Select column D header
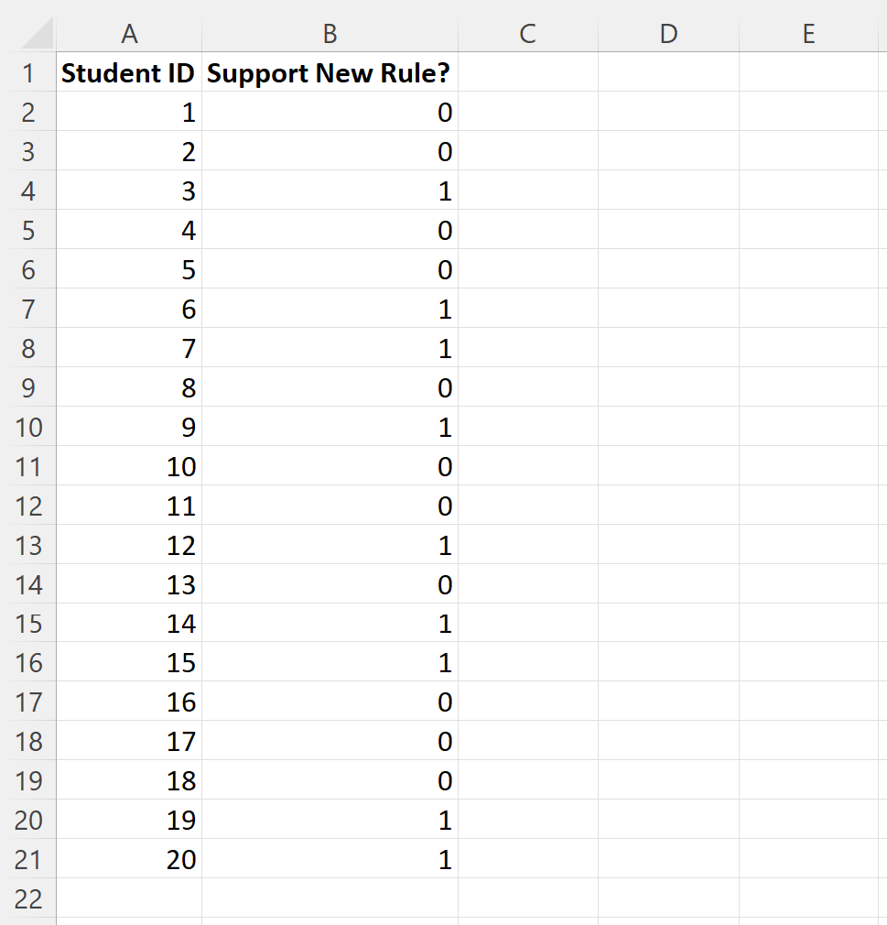This screenshot has height=925, width=887. tap(668, 33)
